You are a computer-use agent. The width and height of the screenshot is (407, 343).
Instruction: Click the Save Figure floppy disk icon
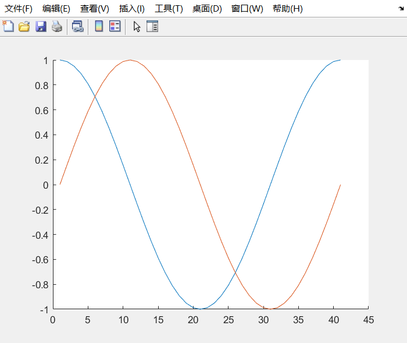pos(41,27)
